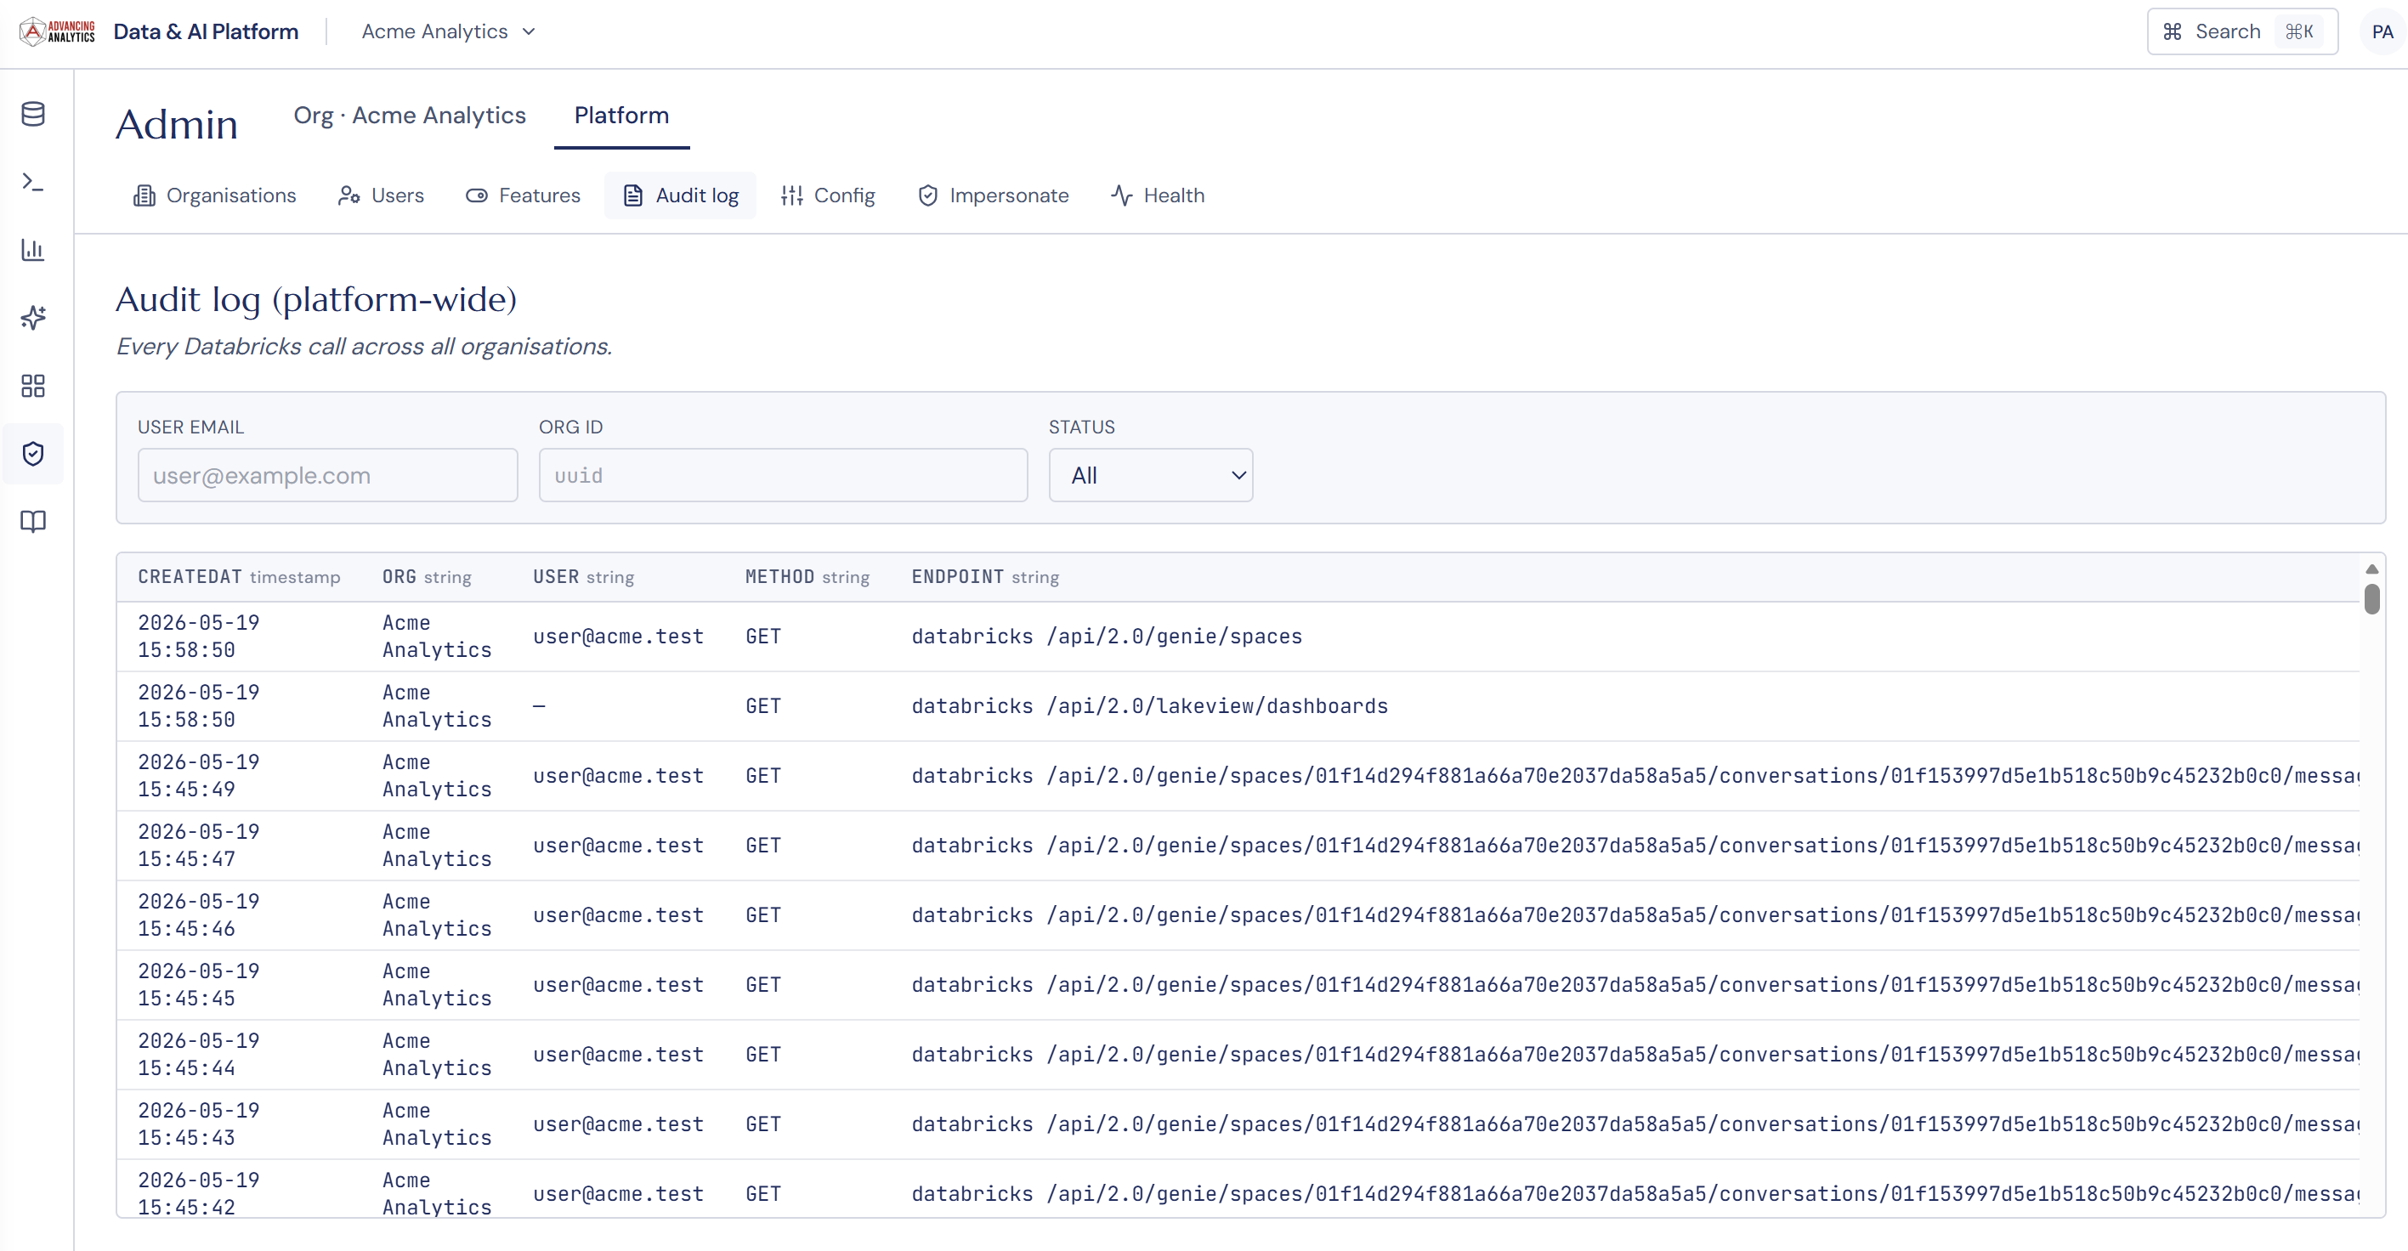Open the terminal console sidebar icon
Screen dimensions: 2408x1251
32,183
